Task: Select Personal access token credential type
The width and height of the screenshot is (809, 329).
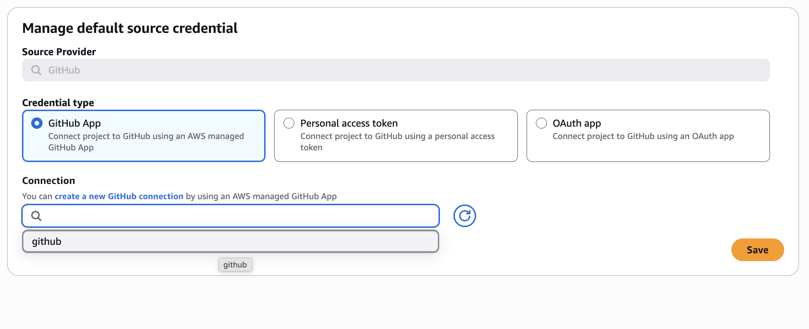Action: [x=396, y=136]
